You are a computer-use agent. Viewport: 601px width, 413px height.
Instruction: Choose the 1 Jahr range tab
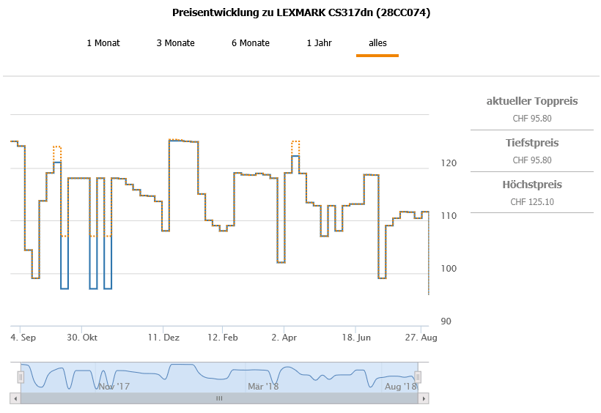319,43
